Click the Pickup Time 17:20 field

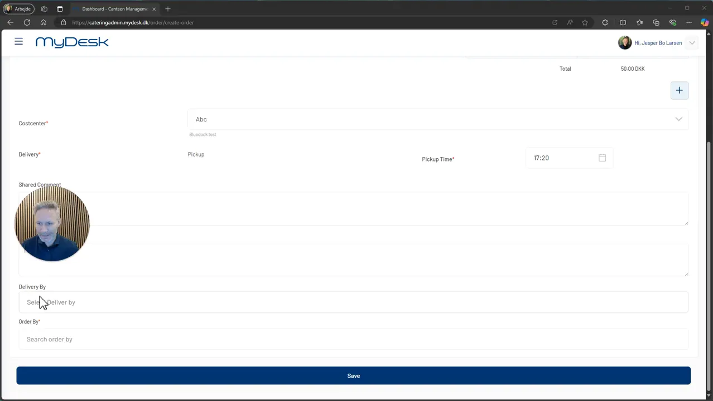tap(569, 158)
